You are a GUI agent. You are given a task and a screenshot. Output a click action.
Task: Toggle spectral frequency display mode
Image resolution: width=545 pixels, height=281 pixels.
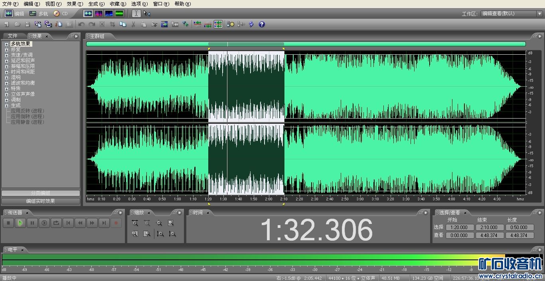coord(98,14)
